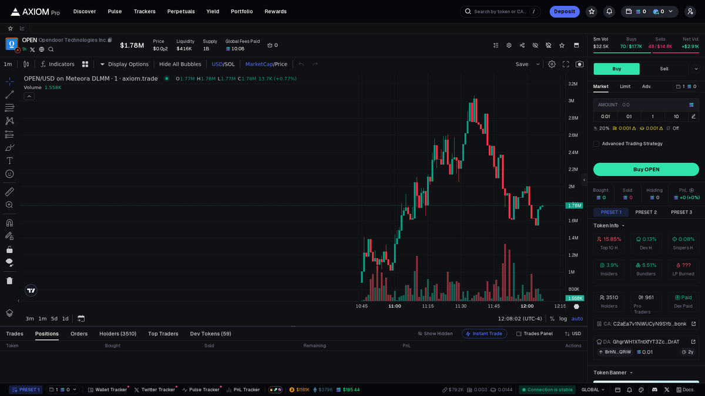Toggle percent scale on the chart
Viewport: 705px width, 396px height.
(x=552, y=319)
